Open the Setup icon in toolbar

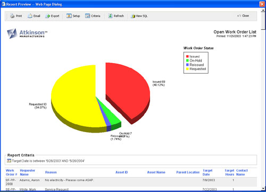coord(69,16)
